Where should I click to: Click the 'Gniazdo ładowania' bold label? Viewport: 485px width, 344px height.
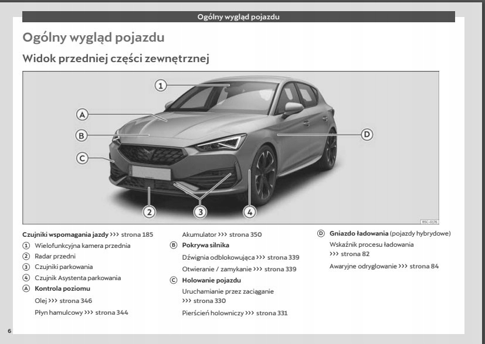coord(359,233)
